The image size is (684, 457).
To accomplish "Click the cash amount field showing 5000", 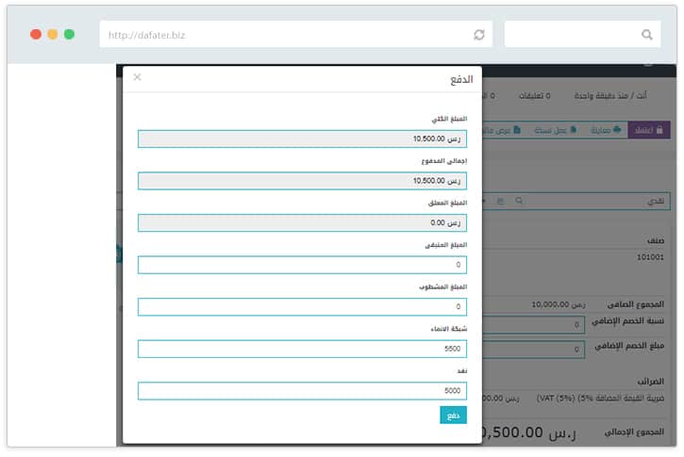I will (302, 390).
